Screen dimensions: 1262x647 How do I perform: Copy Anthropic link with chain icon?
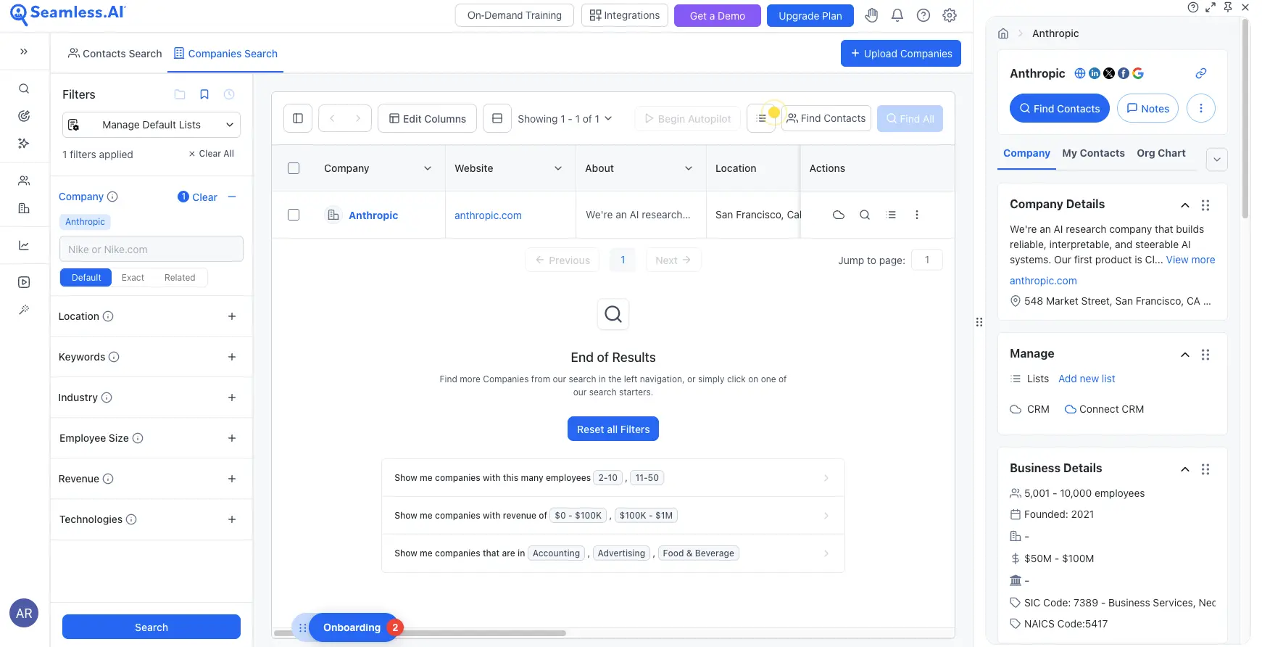(1201, 73)
